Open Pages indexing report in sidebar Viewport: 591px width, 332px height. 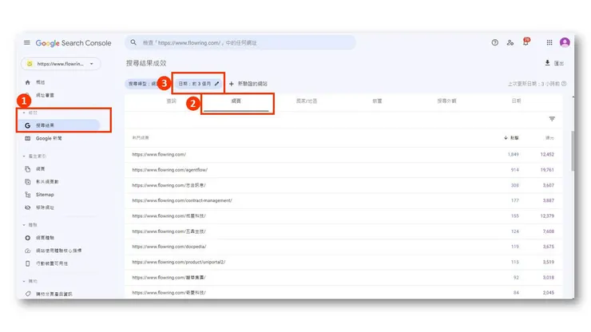[x=34, y=169]
